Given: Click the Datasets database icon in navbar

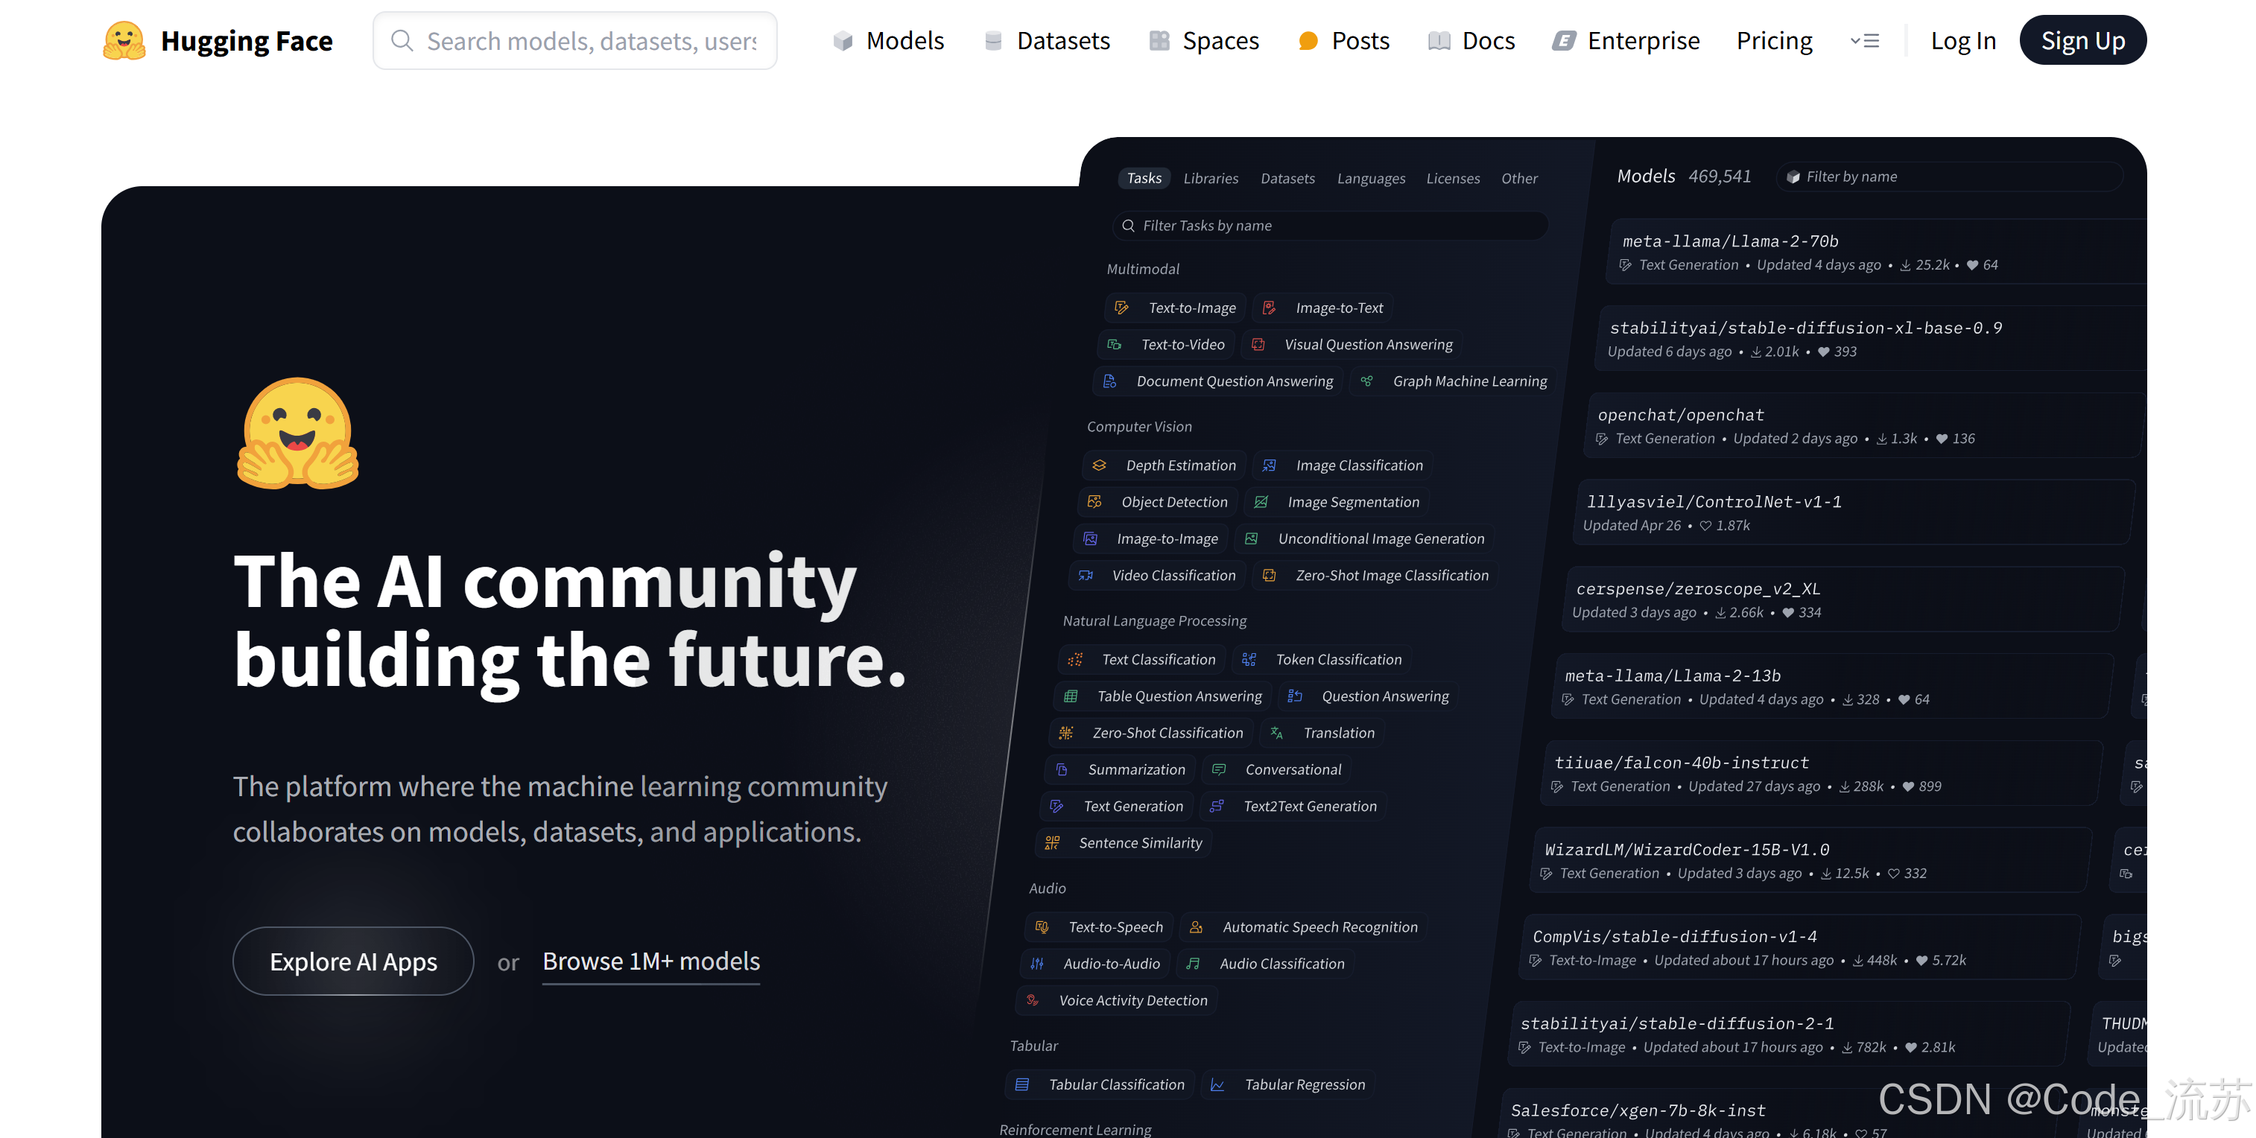Looking at the screenshot, I should coord(993,41).
